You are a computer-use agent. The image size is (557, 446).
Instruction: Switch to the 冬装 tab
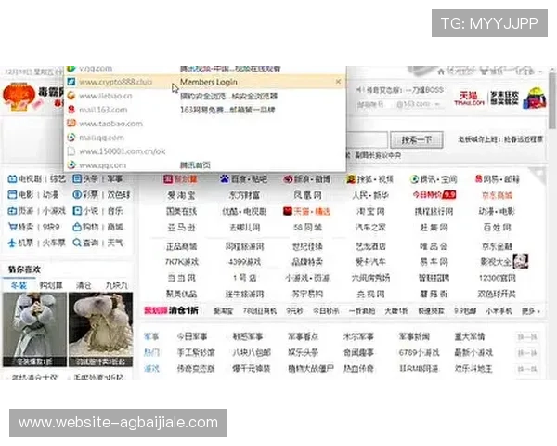pyautogui.click(x=19, y=285)
